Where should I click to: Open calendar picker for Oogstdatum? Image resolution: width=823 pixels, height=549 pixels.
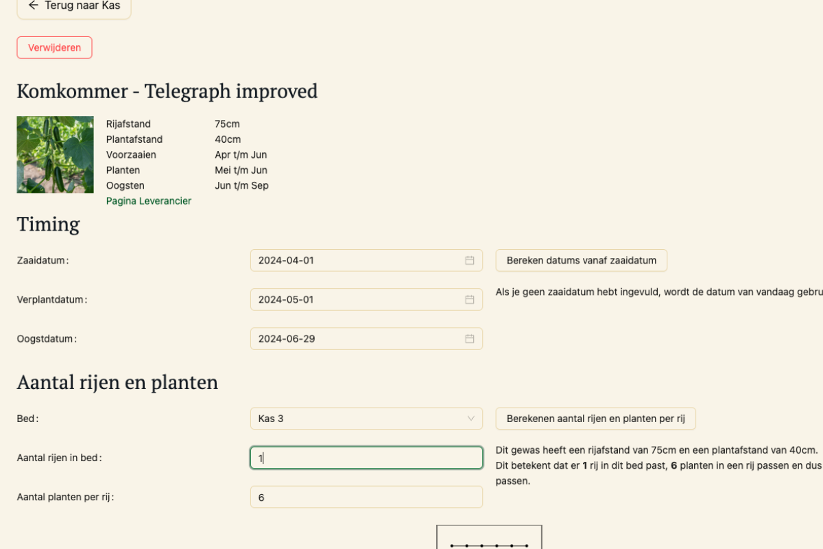470,339
